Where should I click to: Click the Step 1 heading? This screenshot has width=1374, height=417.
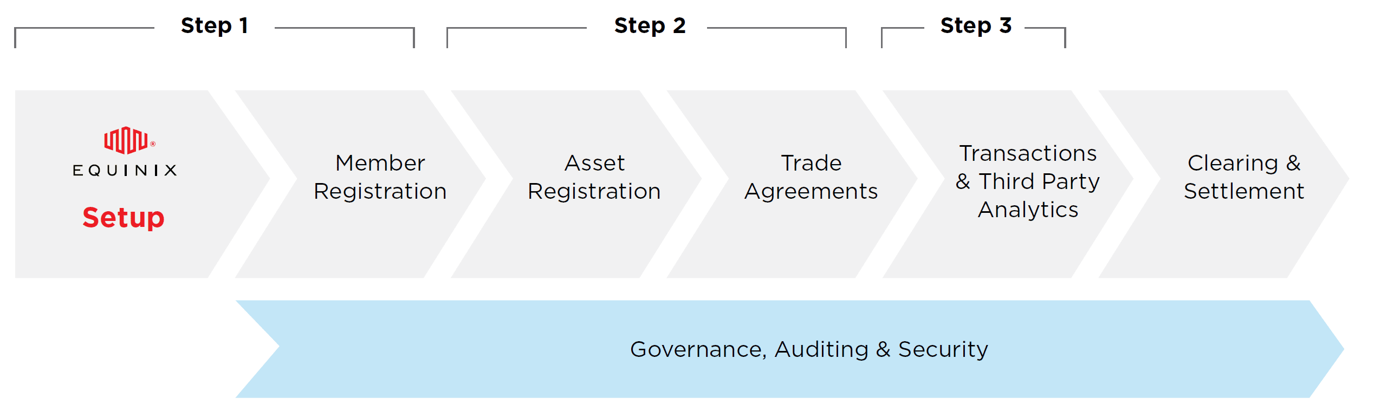coord(215,25)
